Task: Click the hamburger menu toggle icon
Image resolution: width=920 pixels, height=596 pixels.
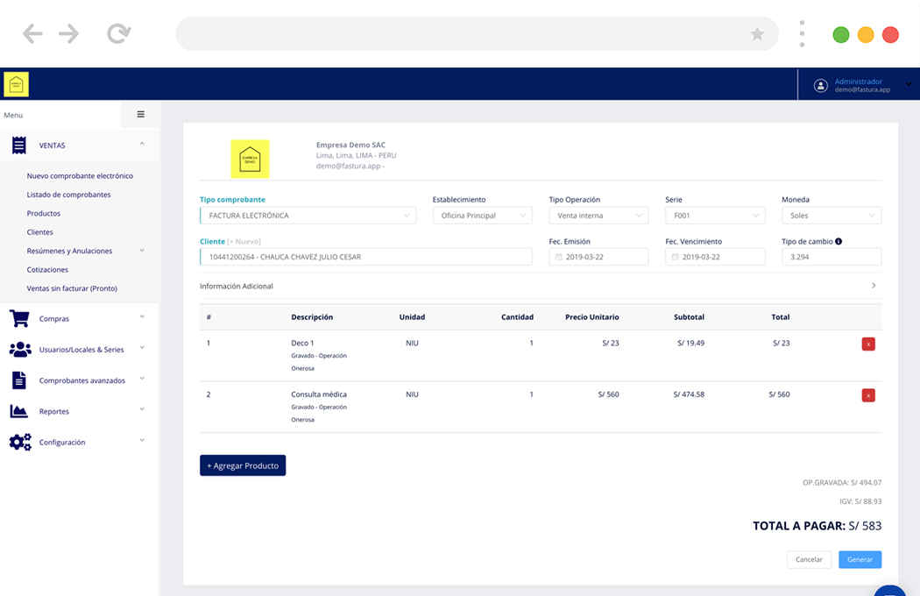Action: [x=140, y=115]
